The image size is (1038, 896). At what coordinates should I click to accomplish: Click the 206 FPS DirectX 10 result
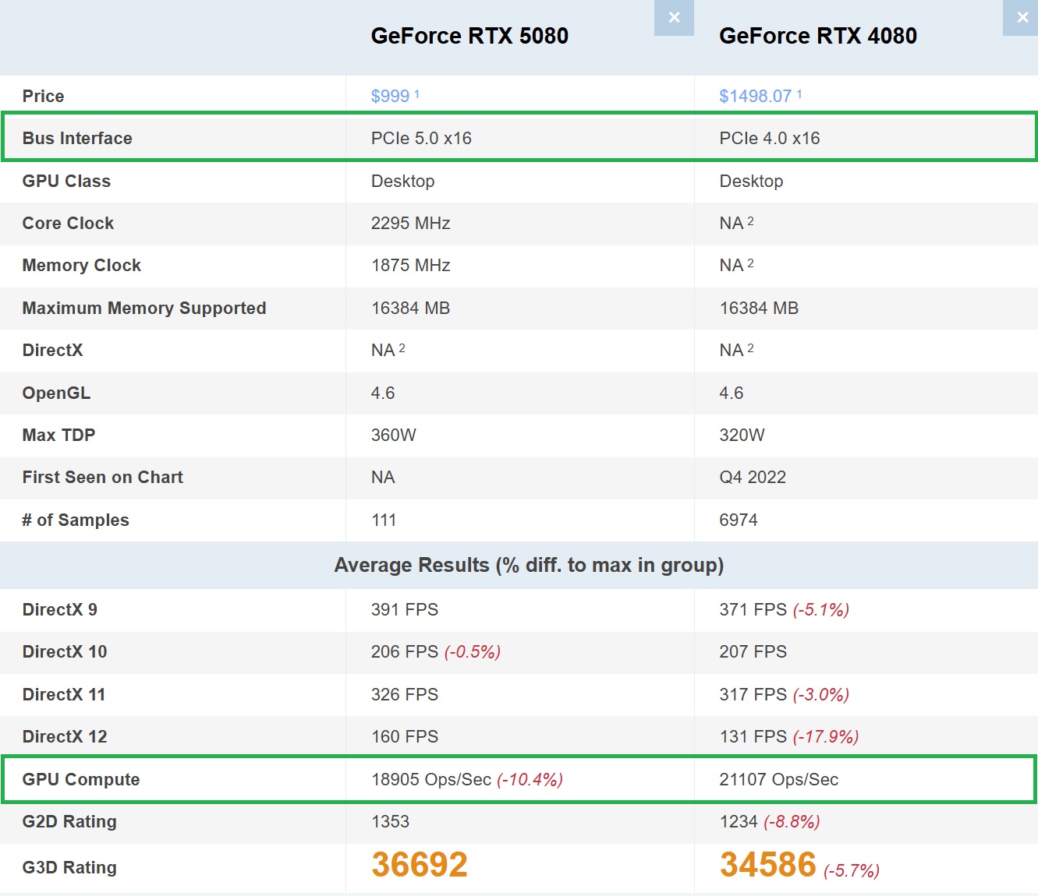pyautogui.click(x=405, y=651)
